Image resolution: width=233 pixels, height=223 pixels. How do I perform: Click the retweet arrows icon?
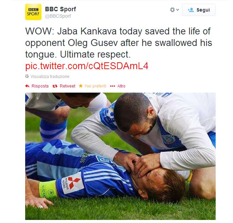pyautogui.click(x=55, y=86)
